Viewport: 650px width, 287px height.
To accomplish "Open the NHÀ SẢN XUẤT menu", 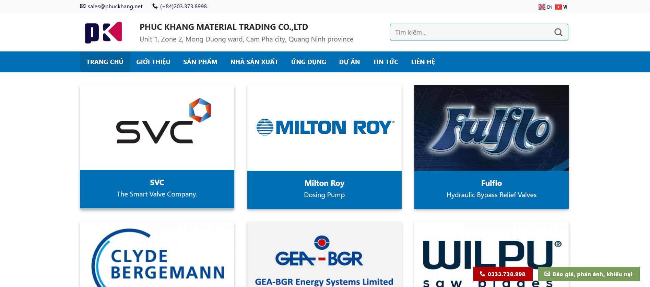I will 254,62.
